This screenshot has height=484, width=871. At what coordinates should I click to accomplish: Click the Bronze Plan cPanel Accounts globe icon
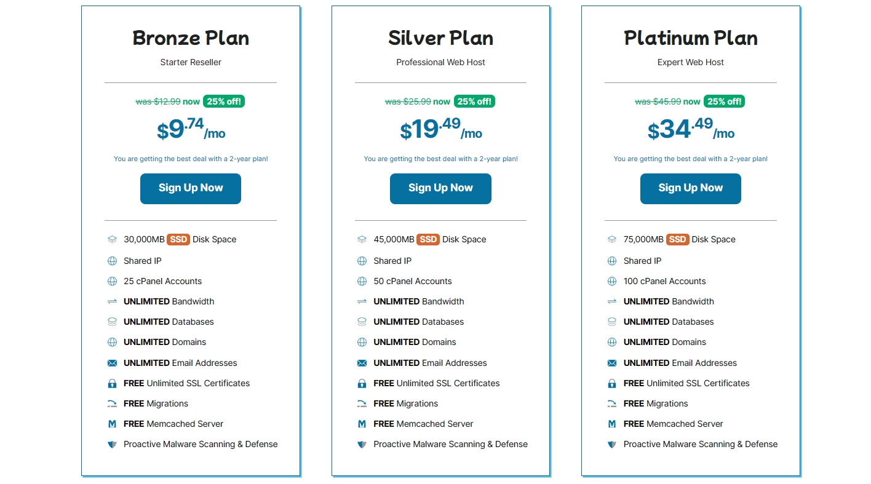(x=112, y=281)
